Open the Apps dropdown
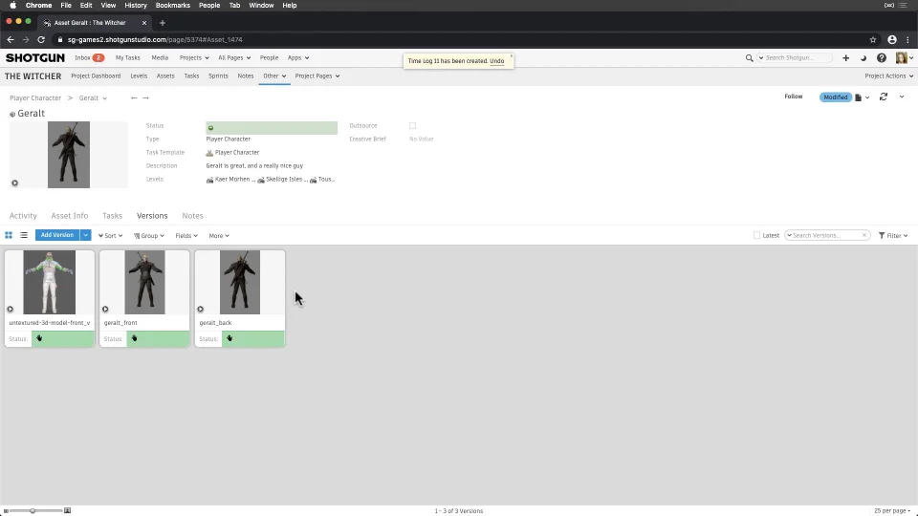This screenshot has height=516, width=918. pos(298,58)
